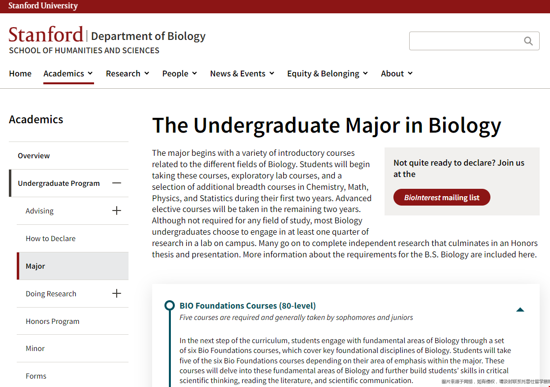The width and height of the screenshot is (550, 387).
Task: Click the BioInterest mailing list button
Action: click(x=442, y=197)
